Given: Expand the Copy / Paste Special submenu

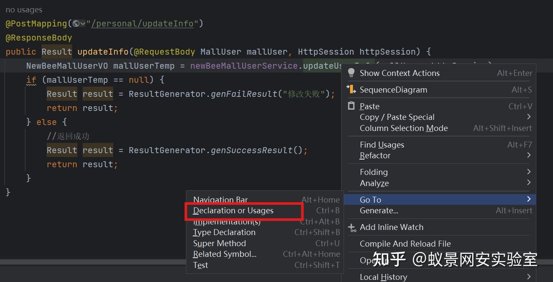Looking at the screenshot, I should click(529, 117).
